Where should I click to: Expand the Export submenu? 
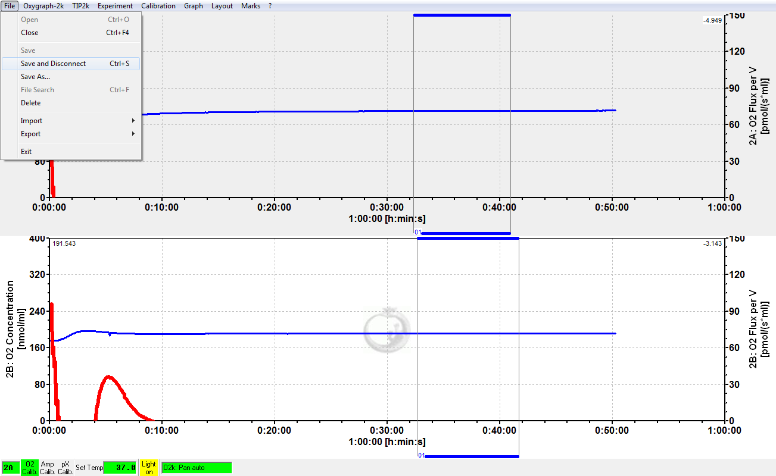point(71,134)
